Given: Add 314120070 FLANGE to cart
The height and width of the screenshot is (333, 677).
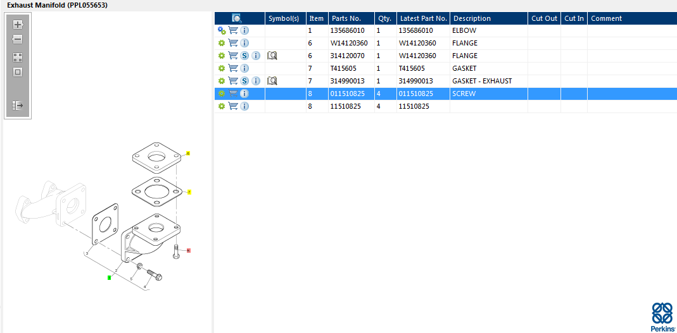Looking at the screenshot, I should (x=233, y=56).
